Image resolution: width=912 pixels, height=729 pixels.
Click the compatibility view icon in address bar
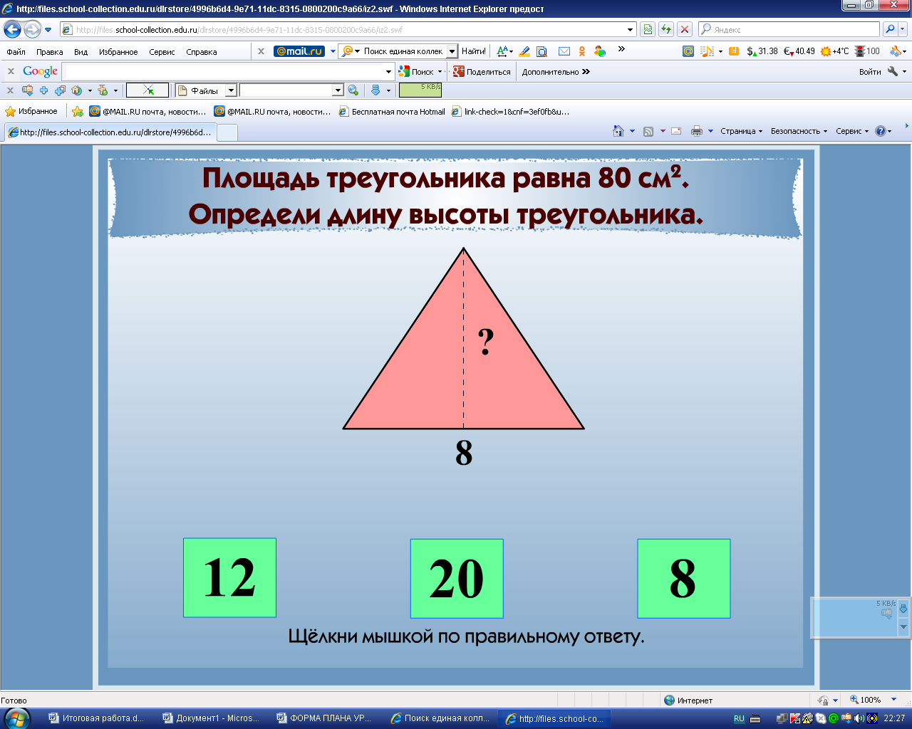[648, 29]
